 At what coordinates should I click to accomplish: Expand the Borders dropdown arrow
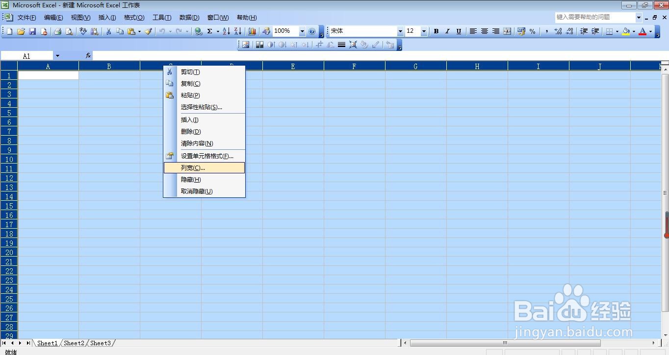pyautogui.click(x=617, y=31)
